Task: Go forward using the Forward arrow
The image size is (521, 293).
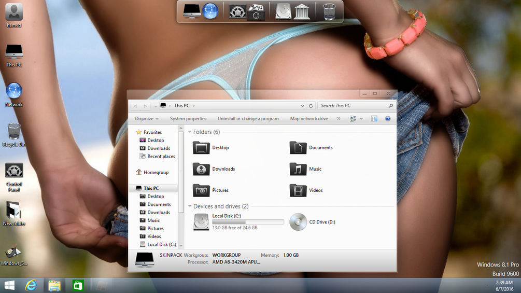Action: [x=145, y=106]
